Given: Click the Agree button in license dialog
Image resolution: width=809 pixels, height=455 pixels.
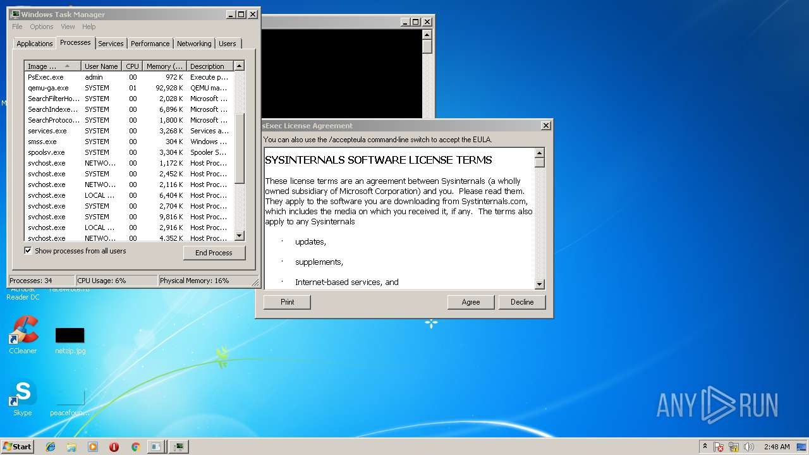Looking at the screenshot, I should coord(471,302).
